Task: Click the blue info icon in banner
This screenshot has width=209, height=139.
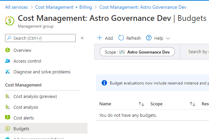Action: tap(104, 83)
